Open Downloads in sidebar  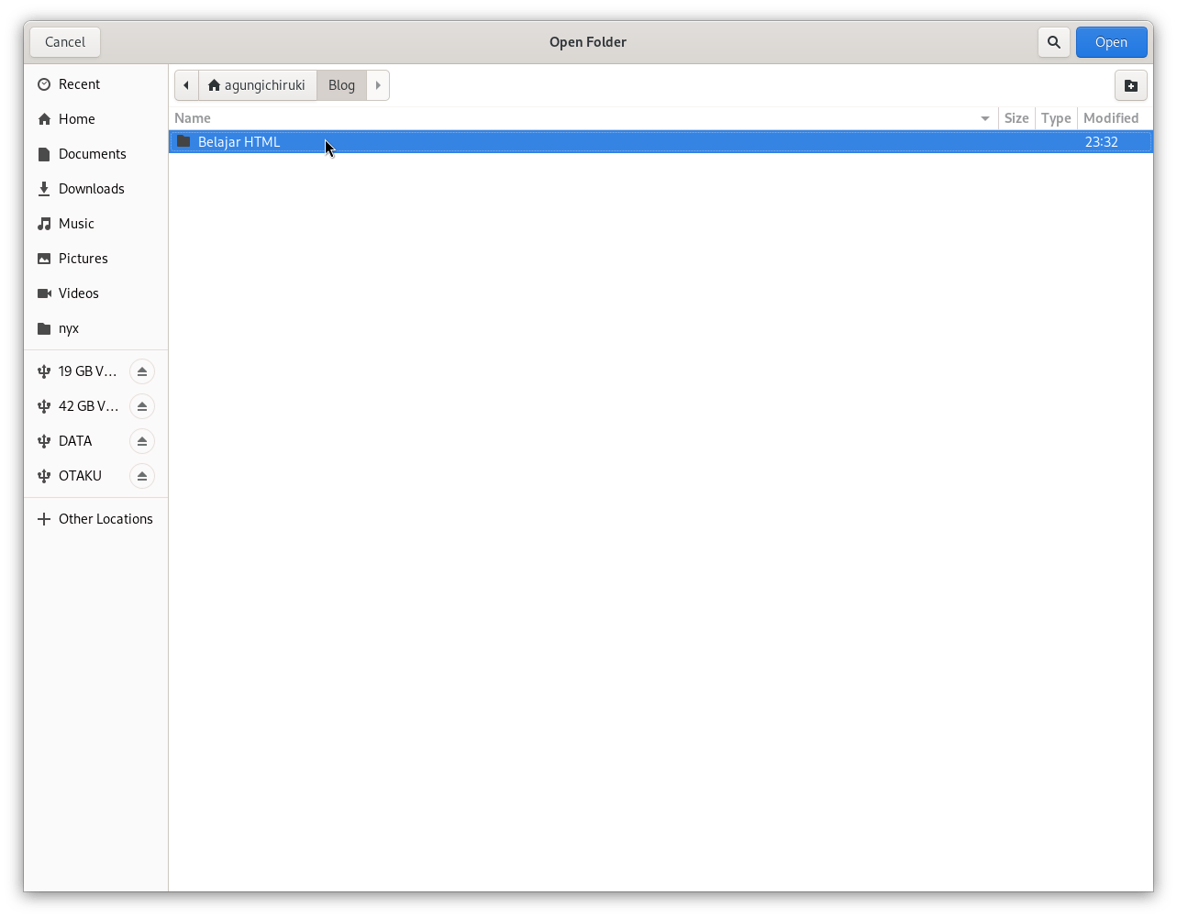click(95, 189)
